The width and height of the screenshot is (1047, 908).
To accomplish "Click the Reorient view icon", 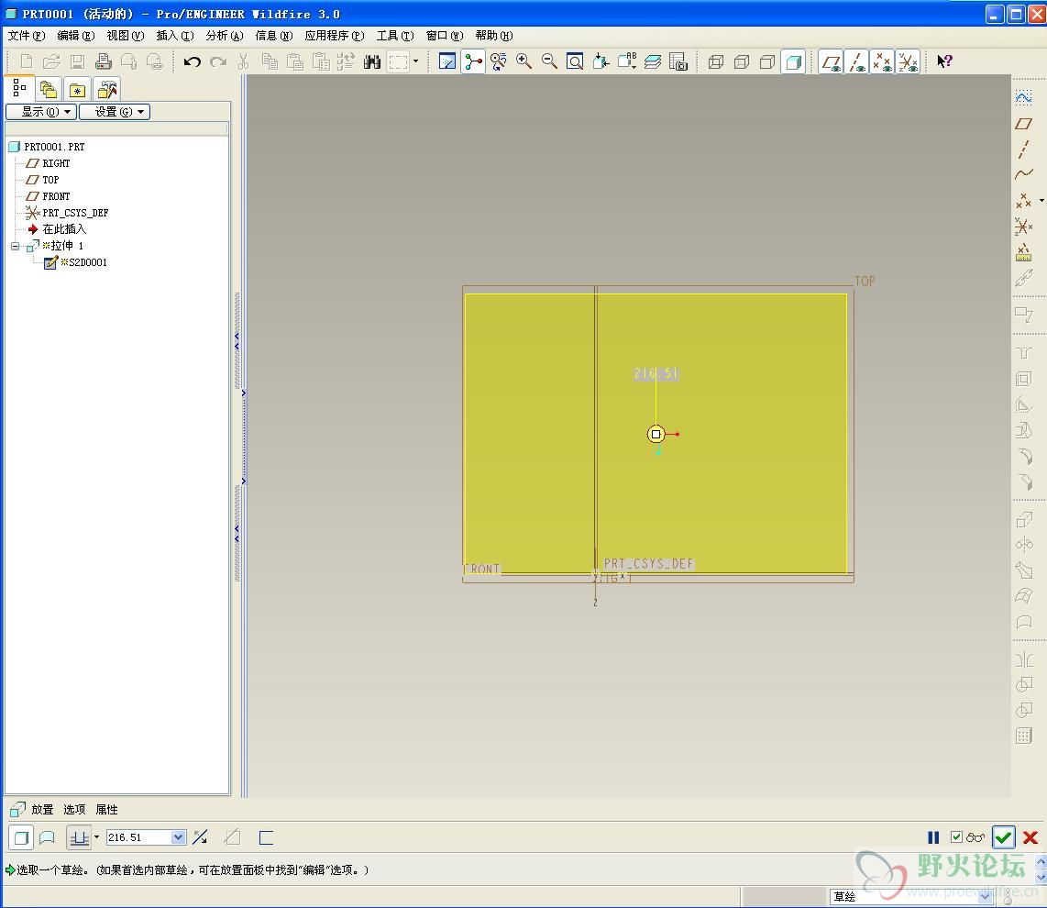I will click(x=601, y=62).
